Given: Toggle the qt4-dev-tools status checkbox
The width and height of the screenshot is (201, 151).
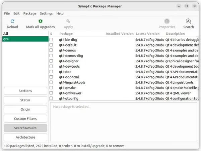Looking at the screenshot, I should (x=51, y=66).
